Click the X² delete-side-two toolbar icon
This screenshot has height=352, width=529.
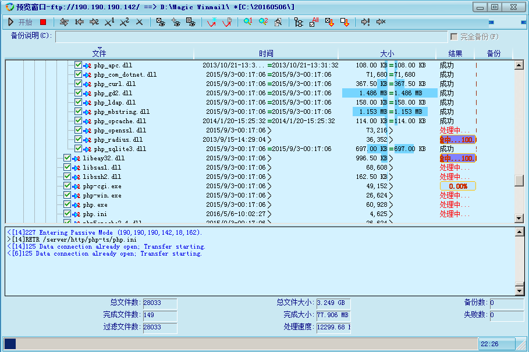(x=125, y=22)
